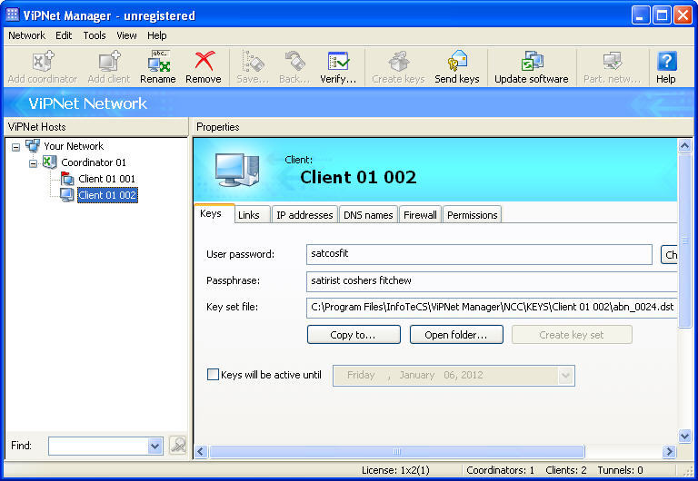This screenshot has height=481, width=698.
Task: Collapse the Your Network tree node
Action: [x=16, y=147]
